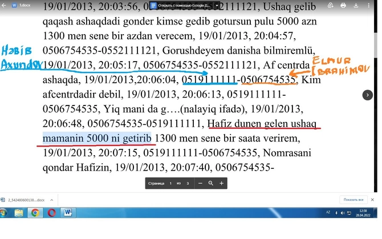Click the Bluetooth tray icon
This screenshot has width=382, height=239.
pos(336,213)
